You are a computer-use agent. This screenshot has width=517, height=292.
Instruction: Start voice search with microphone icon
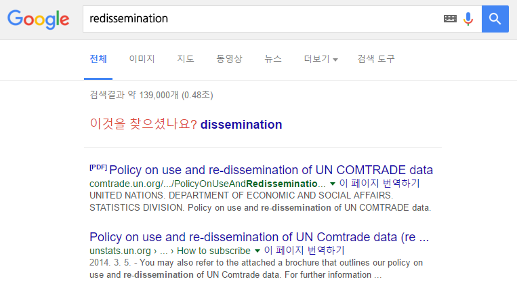(x=468, y=19)
